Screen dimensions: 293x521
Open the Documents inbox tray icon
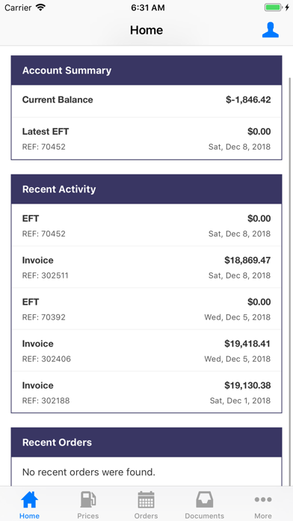(x=204, y=499)
